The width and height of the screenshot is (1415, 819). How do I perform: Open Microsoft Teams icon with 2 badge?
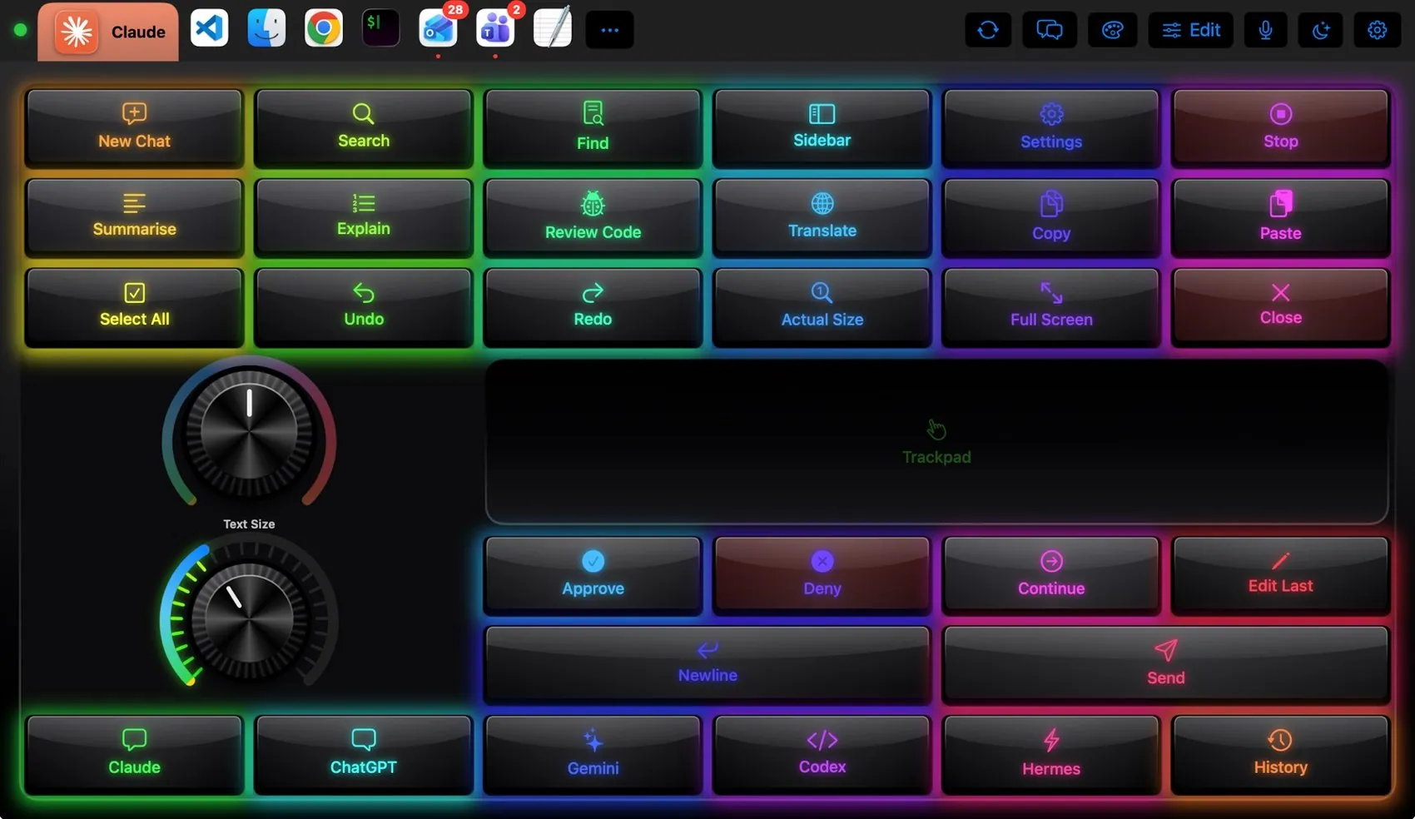pyautogui.click(x=495, y=29)
